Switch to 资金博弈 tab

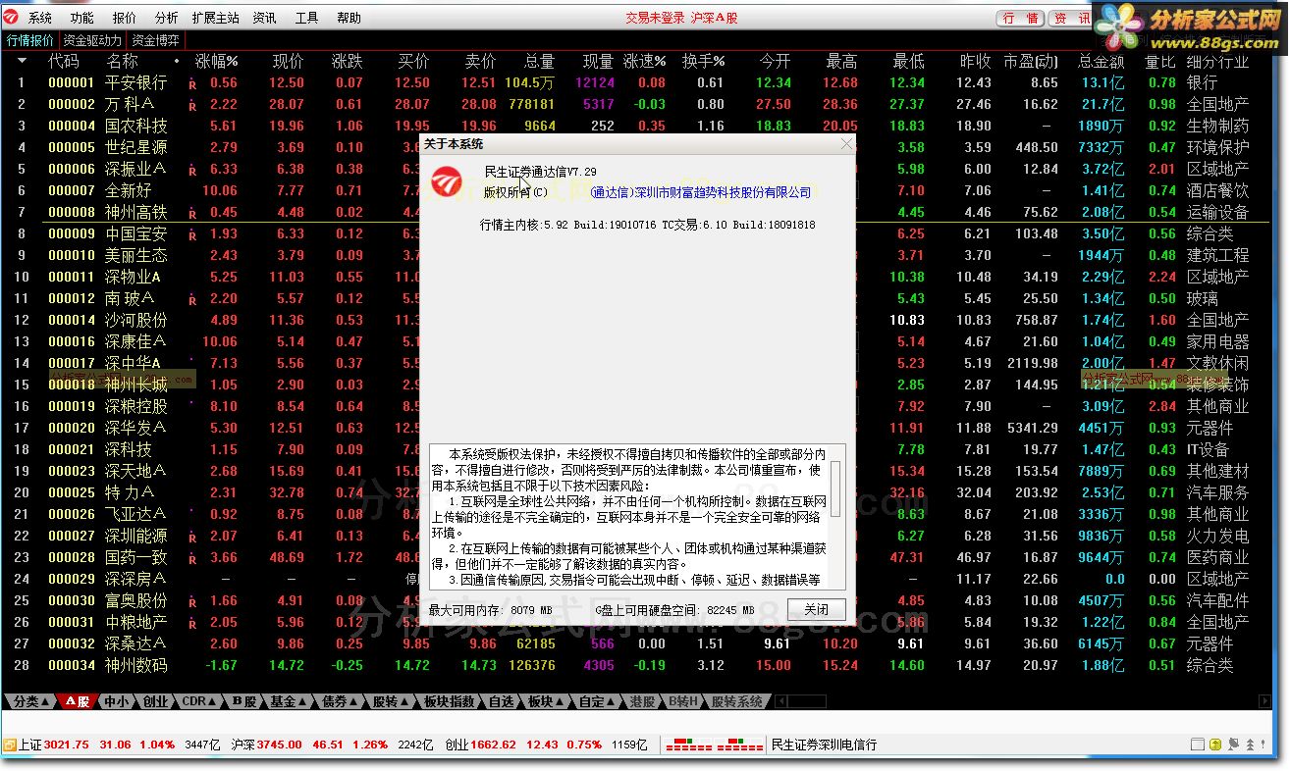click(x=155, y=40)
